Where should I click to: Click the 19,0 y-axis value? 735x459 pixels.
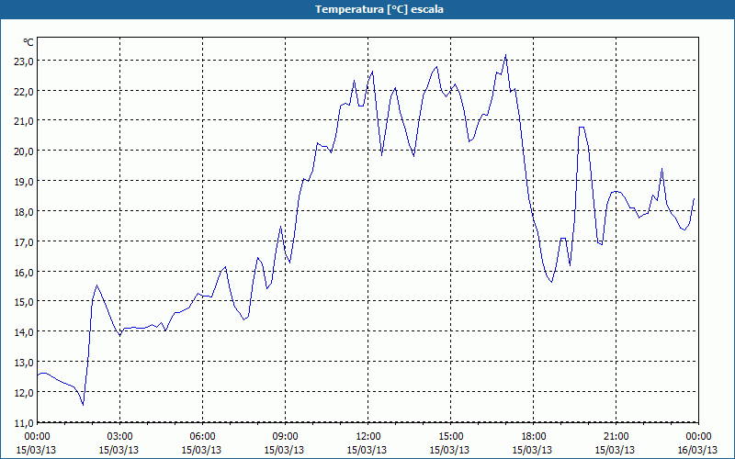(24, 182)
